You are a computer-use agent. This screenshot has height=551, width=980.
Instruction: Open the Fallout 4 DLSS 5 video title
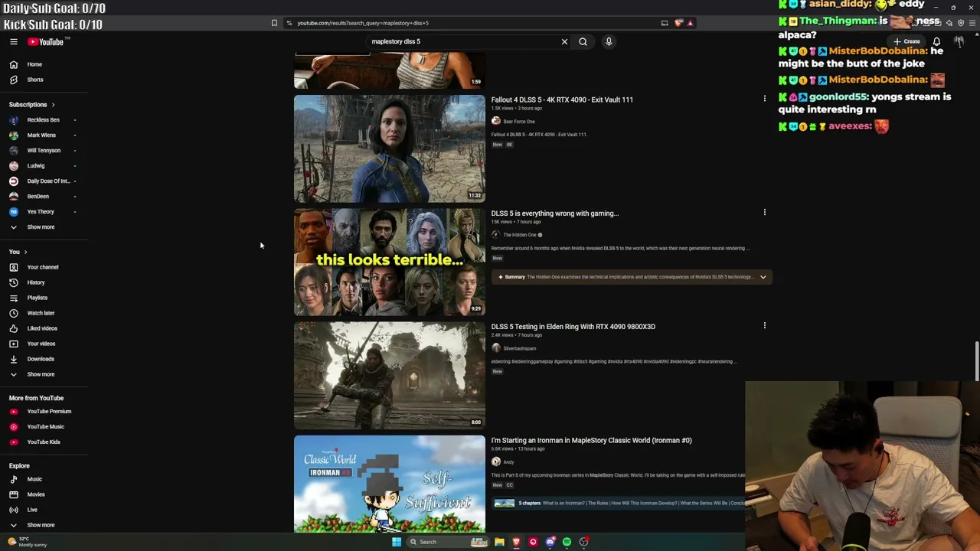(562, 99)
